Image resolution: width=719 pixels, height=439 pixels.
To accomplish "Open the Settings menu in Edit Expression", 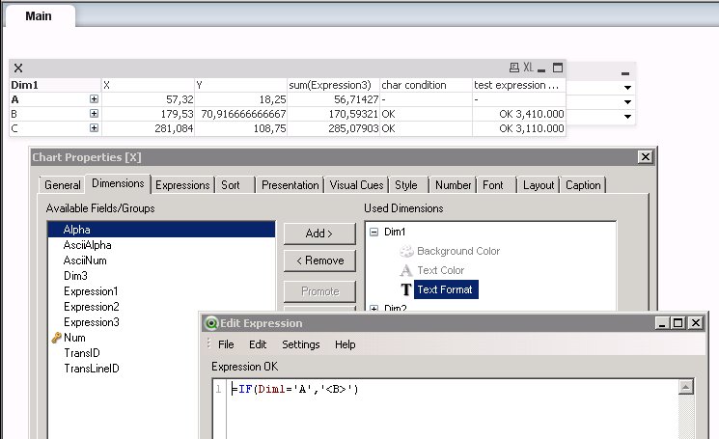I will click(x=300, y=344).
